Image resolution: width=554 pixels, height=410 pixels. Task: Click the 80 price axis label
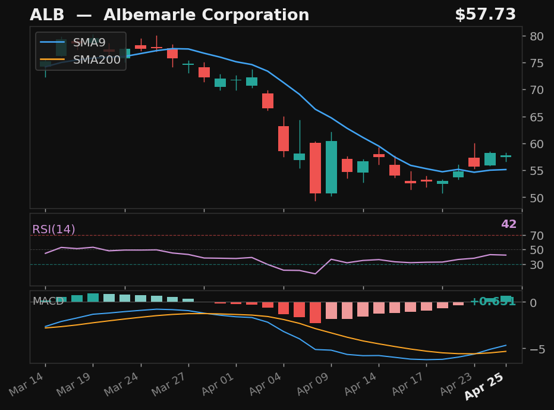[x=537, y=36]
